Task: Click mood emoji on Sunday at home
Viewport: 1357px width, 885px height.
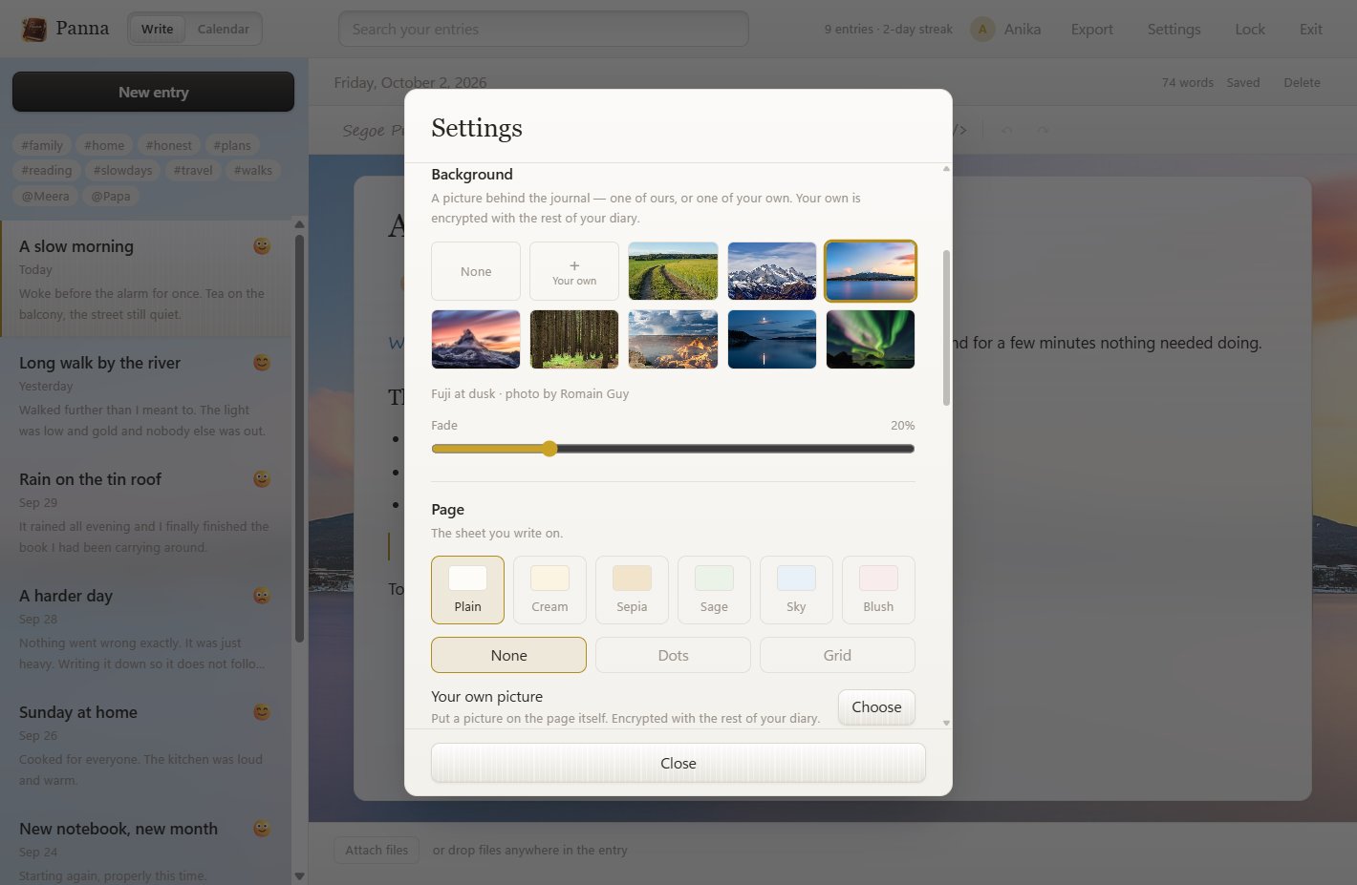Action: point(262,712)
